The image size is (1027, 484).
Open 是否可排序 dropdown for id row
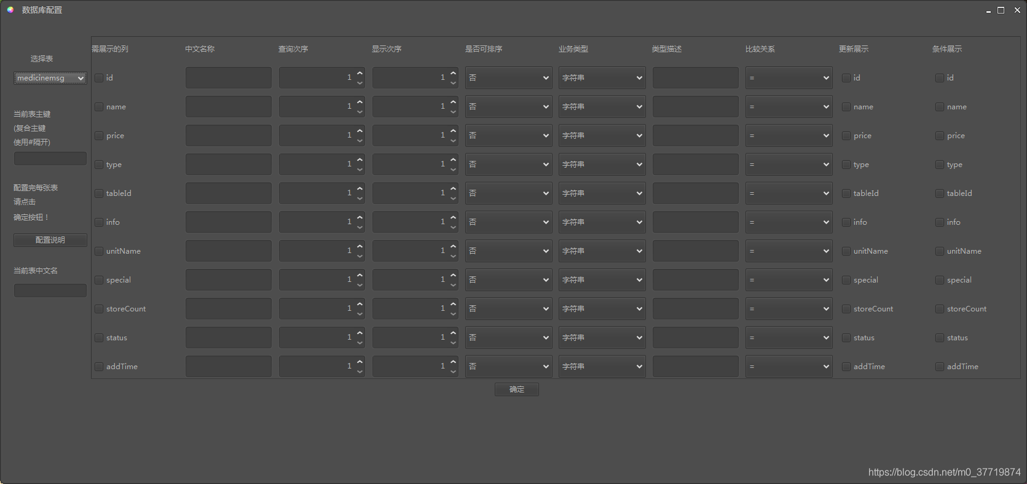508,78
